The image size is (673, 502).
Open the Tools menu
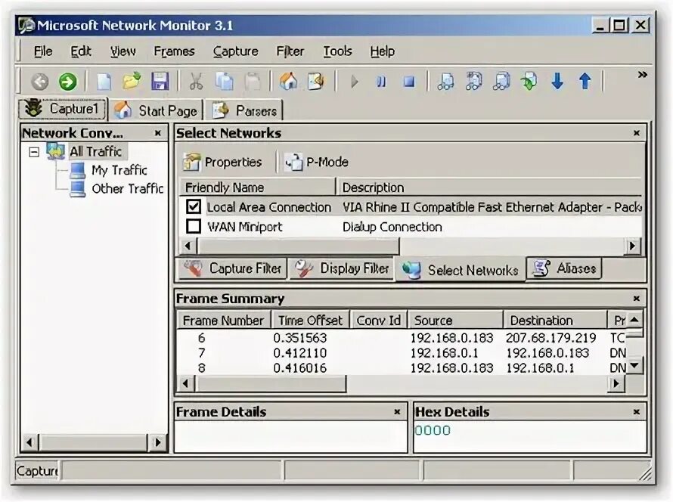click(x=337, y=51)
